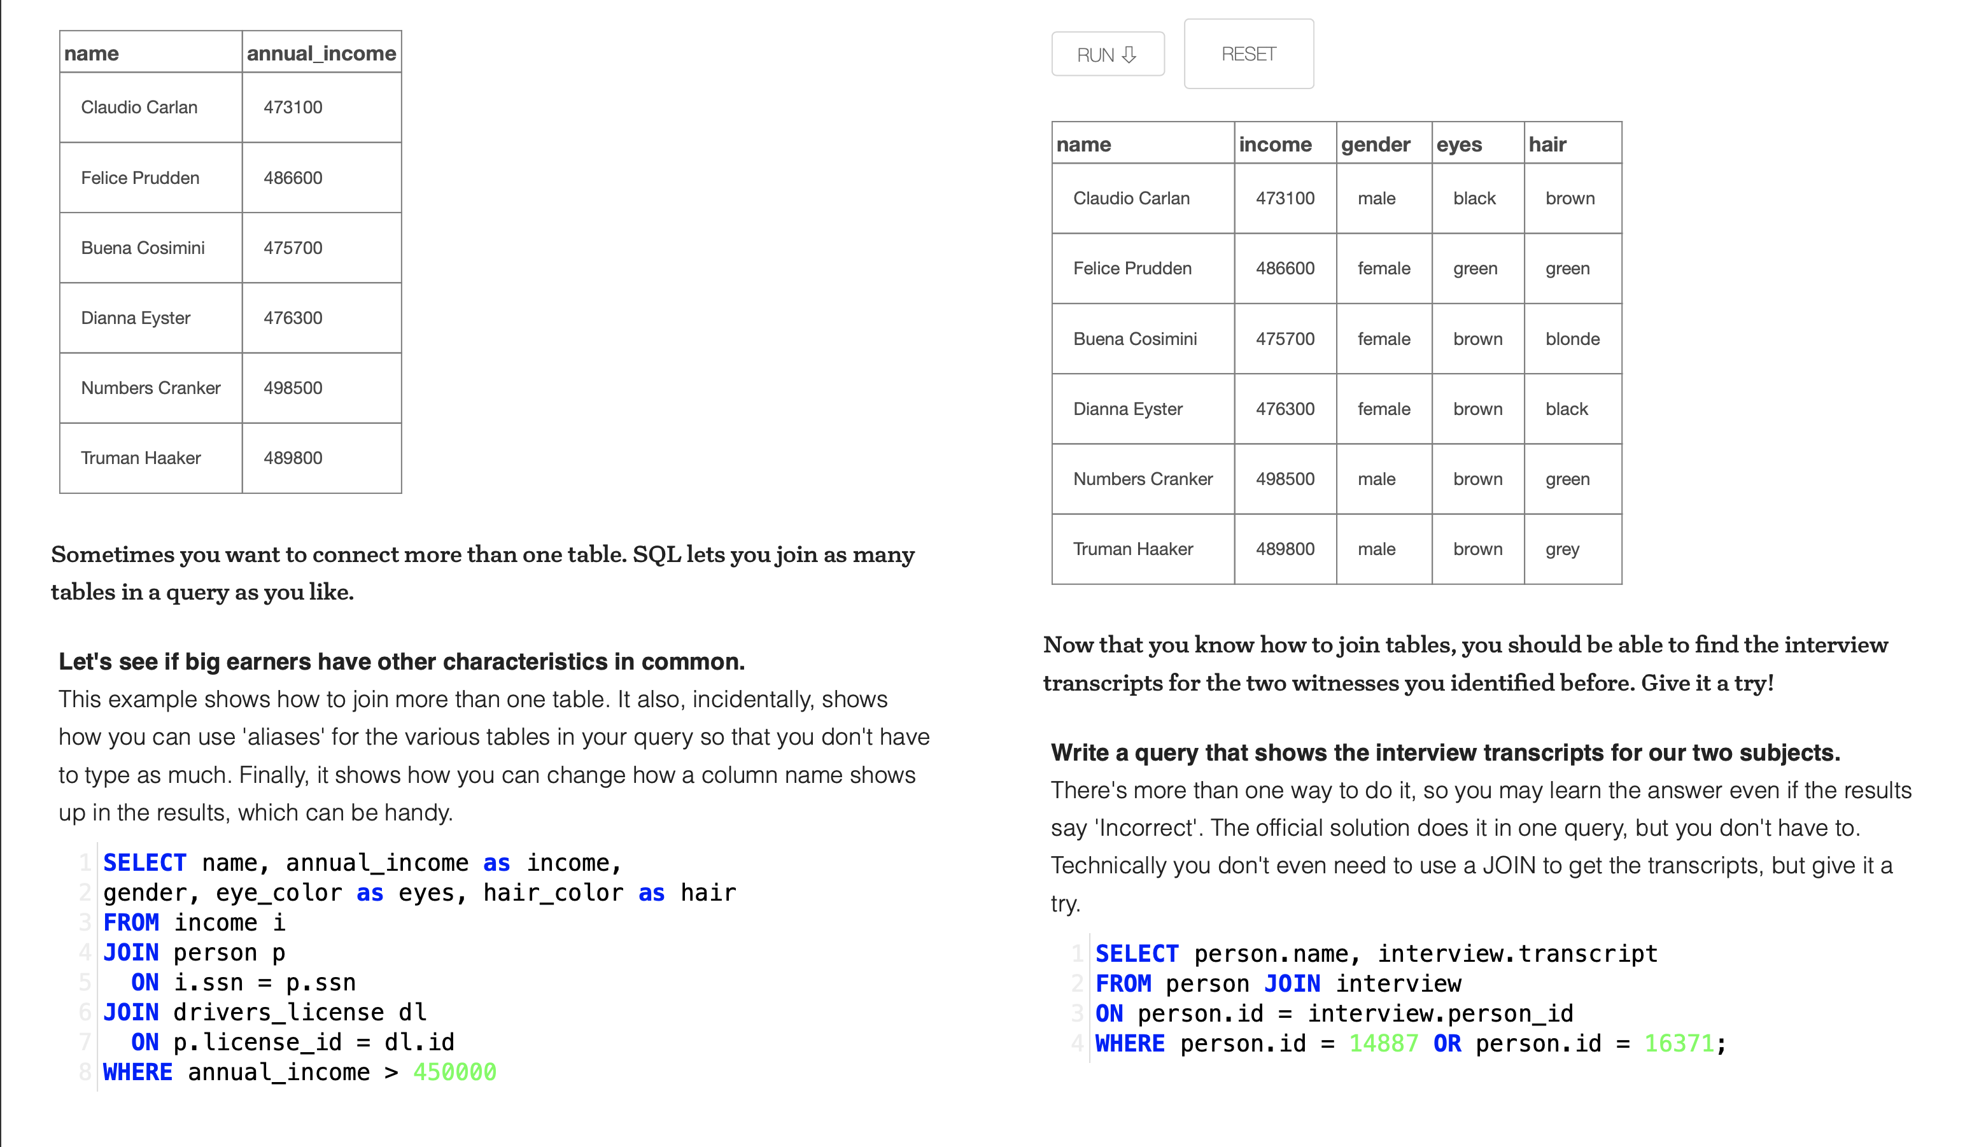Click the WHERE clause on line 8
The width and height of the screenshot is (1986, 1147).
point(137,1071)
